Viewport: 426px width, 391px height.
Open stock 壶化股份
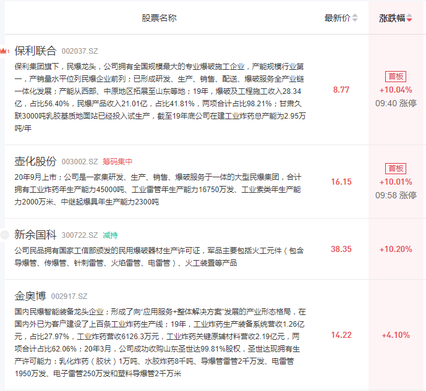(x=35, y=161)
